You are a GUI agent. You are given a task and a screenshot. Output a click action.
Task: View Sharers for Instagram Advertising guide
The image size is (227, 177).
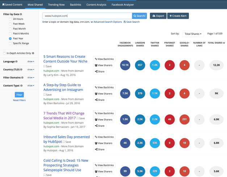104,94
